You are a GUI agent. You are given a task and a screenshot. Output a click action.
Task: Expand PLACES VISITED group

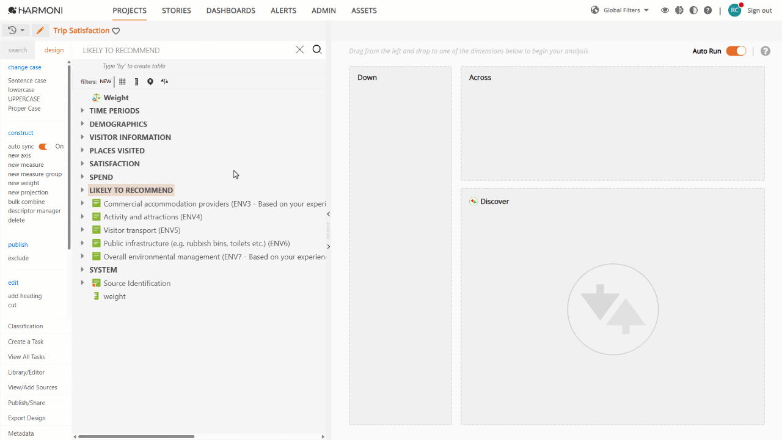(82, 150)
